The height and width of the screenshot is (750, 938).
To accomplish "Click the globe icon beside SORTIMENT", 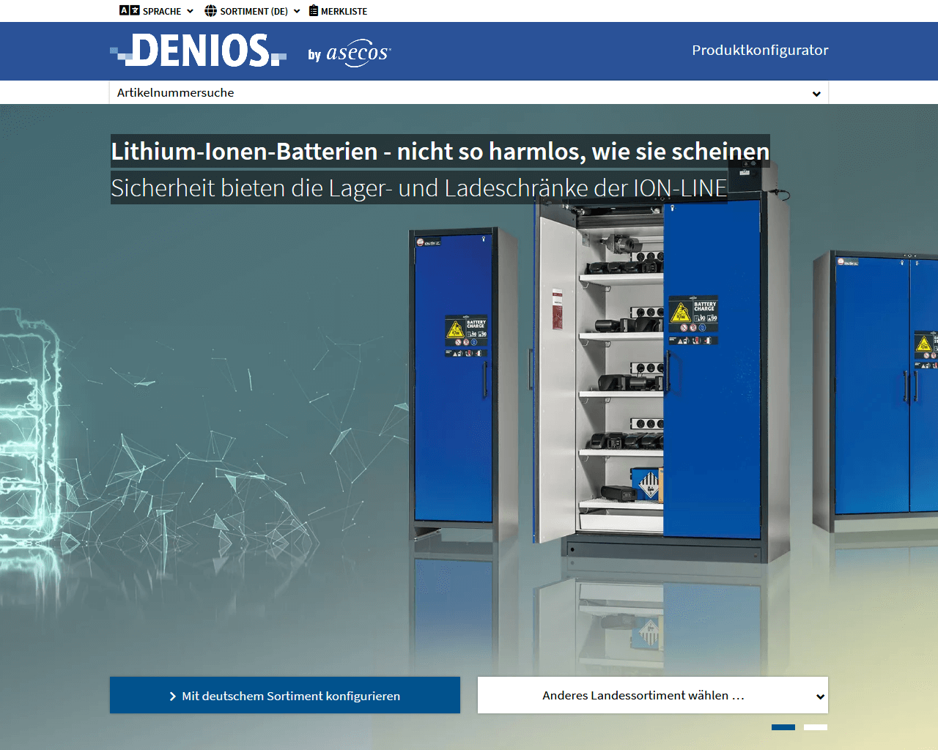I will click(210, 11).
